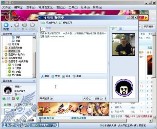Select 热门剧集 in the tree

(x=17, y=75)
